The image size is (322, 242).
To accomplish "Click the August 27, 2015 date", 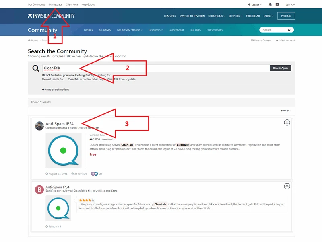I will click(x=56, y=174).
